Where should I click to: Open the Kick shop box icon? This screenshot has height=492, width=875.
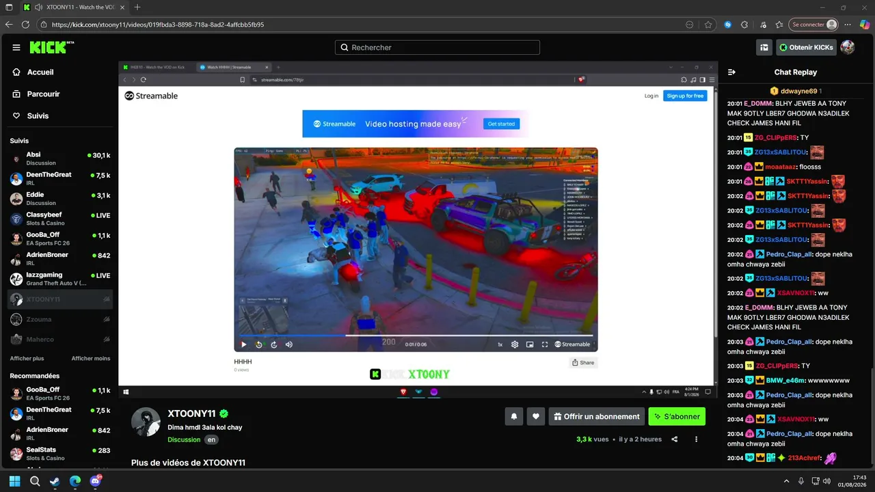pyautogui.click(x=764, y=47)
